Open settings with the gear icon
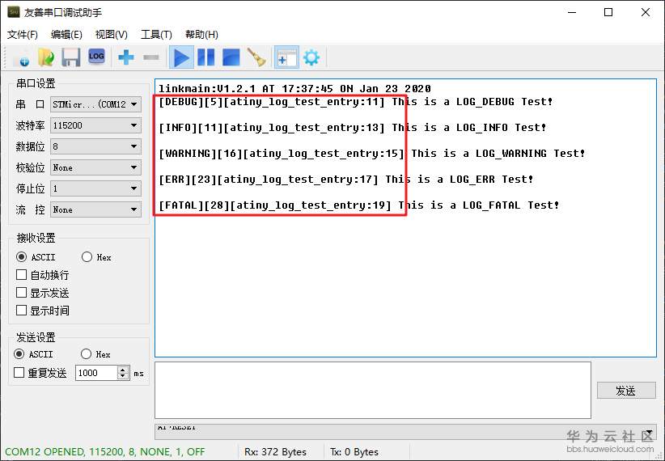Screen dimensions: 665x461 (x=311, y=57)
